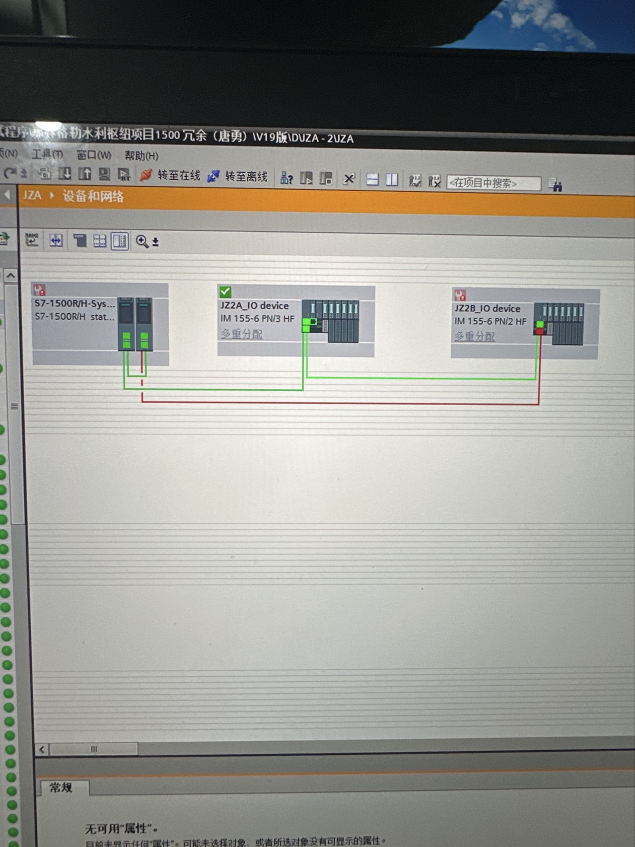Click the JZ2A_IO device name label
Viewport: 635px width, 847px height.
point(255,306)
